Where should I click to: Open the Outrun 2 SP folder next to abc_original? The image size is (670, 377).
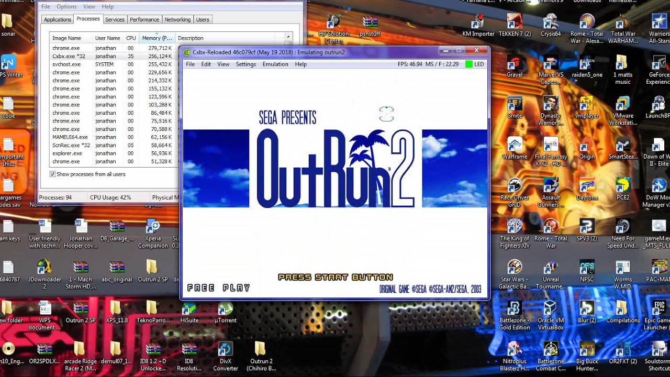153,270
